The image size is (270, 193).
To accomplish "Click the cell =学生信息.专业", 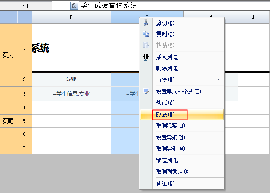I will [71, 94].
